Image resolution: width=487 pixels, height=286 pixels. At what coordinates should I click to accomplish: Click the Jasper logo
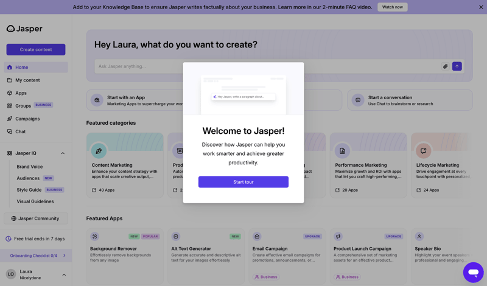[24, 29]
